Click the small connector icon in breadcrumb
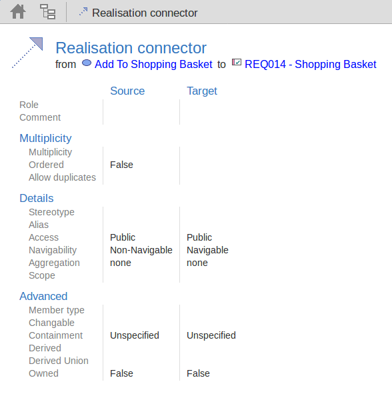Viewport: 392px width, 400px height. (x=83, y=12)
